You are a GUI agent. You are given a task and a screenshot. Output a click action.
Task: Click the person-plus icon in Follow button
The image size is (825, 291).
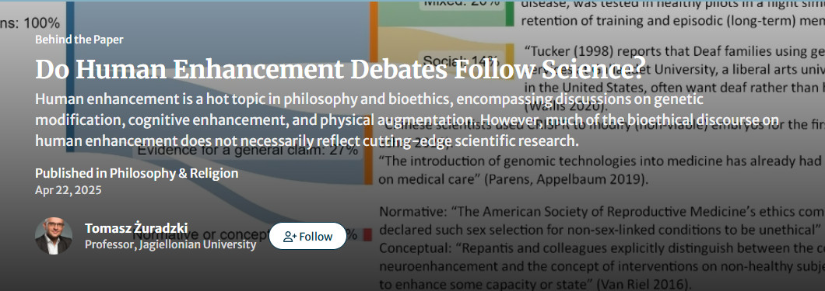(x=290, y=237)
